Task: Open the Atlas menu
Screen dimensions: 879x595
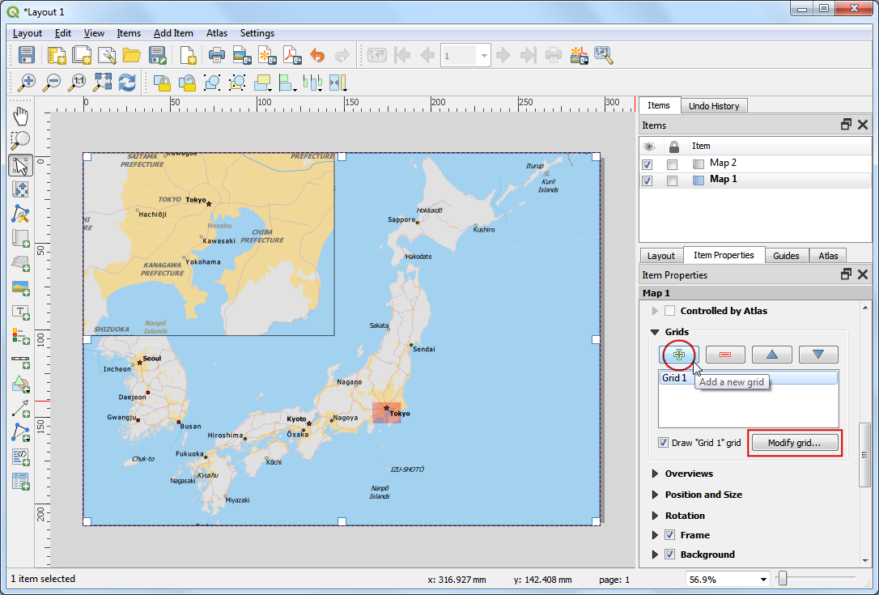Action: click(x=217, y=33)
